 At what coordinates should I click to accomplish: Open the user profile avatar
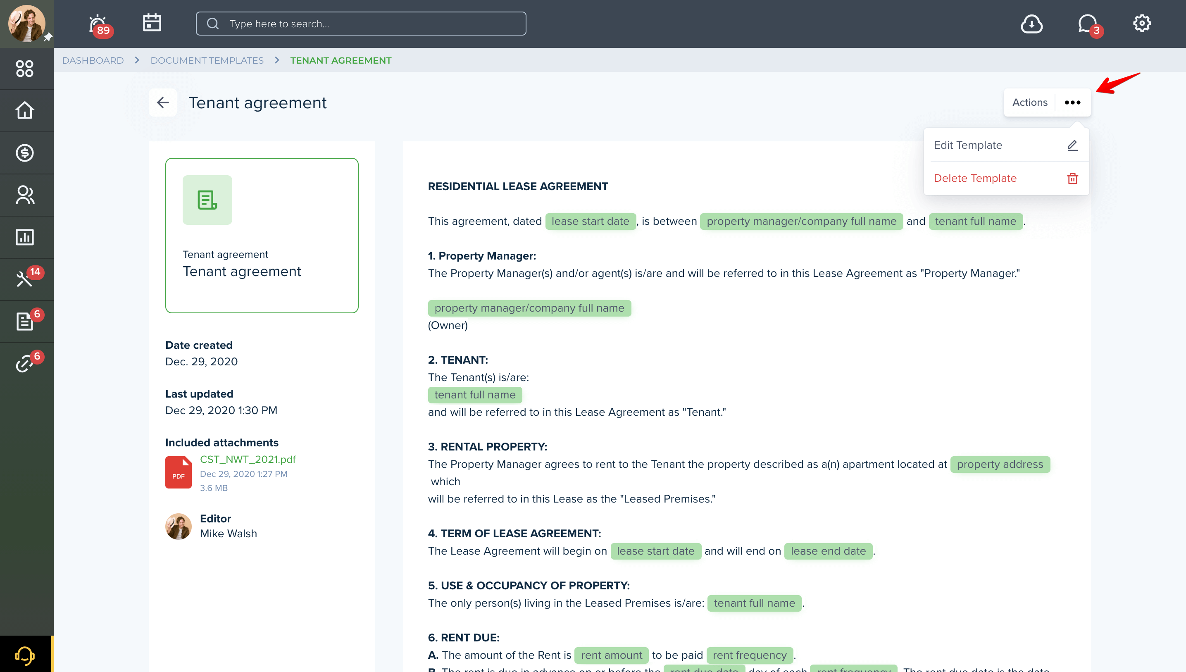(x=26, y=24)
